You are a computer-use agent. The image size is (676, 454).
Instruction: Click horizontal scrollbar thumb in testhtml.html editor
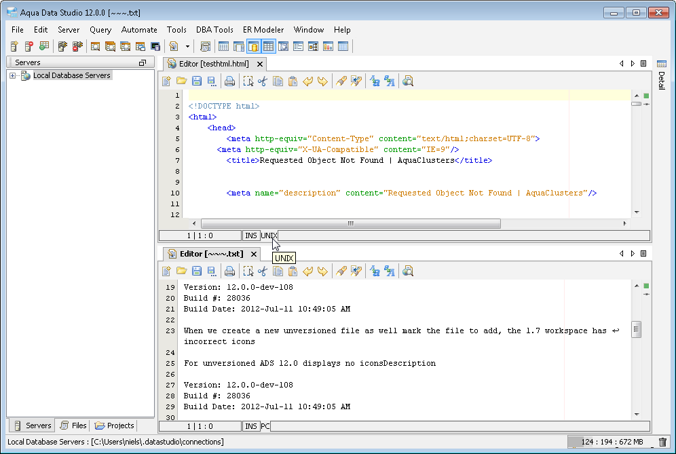point(350,223)
